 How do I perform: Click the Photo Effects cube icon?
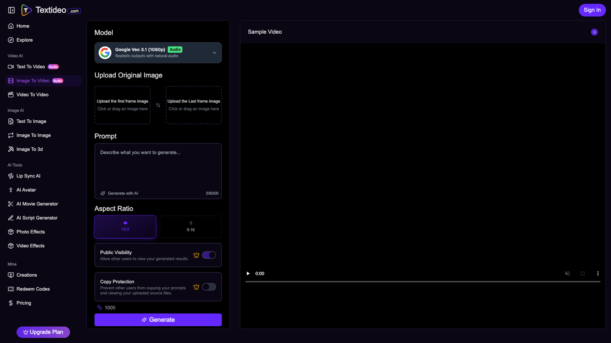pos(11,232)
